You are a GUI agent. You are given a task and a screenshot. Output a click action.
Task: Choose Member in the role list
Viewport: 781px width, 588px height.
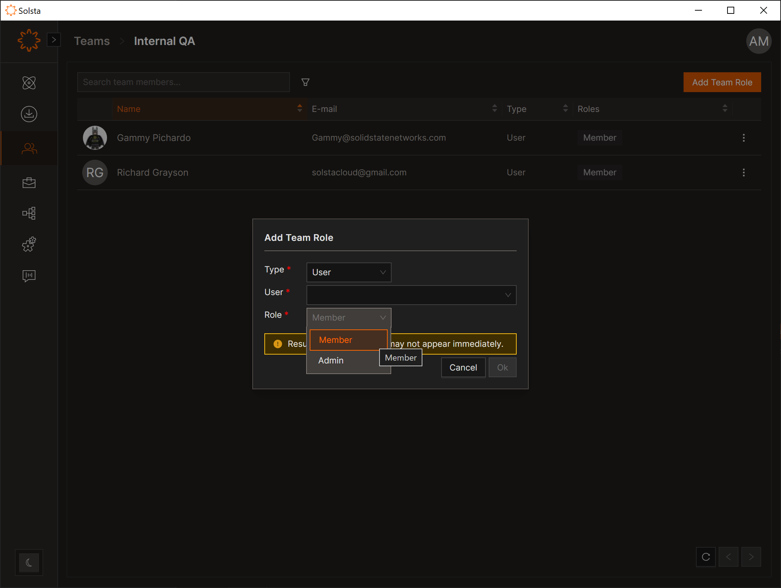point(349,340)
